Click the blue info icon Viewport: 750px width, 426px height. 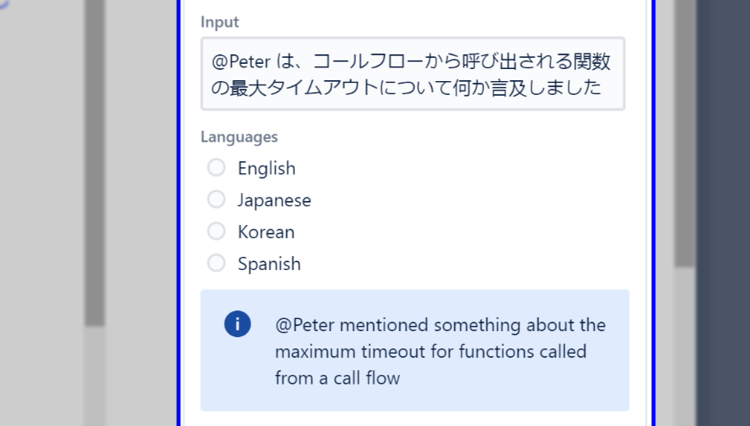coord(237,324)
